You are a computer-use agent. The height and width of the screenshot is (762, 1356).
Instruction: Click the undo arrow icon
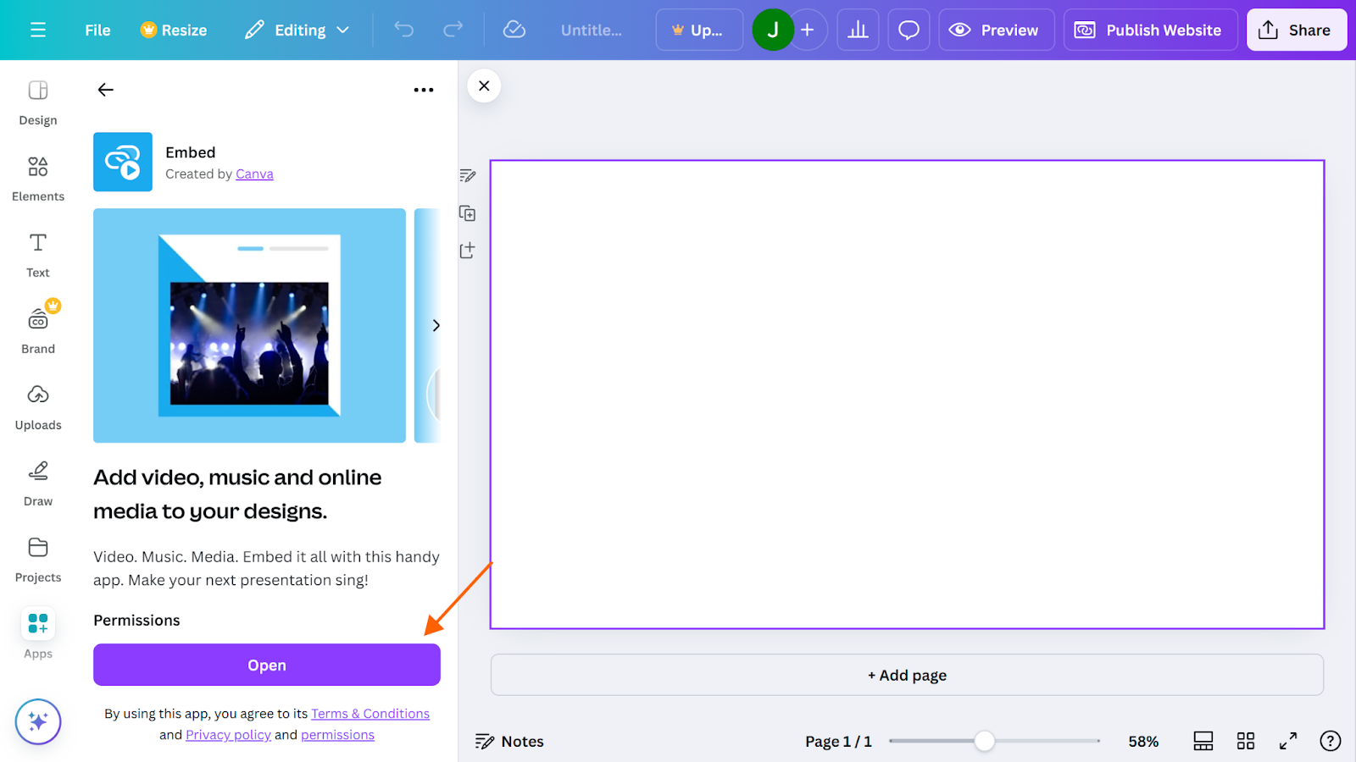(404, 30)
